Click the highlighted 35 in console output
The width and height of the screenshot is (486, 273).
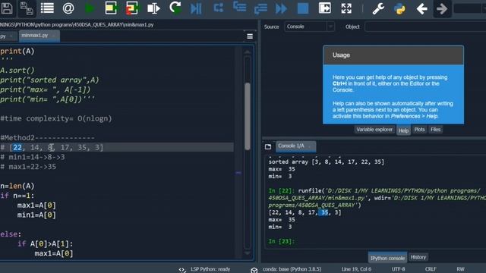tap(323, 212)
